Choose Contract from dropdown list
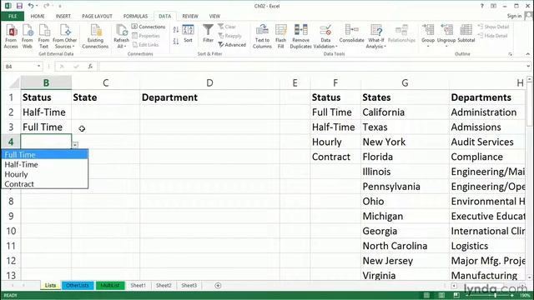This screenshot has width=534, height=300. (44, 183)
